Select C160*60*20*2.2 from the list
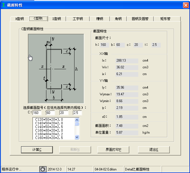 (54, 134)
